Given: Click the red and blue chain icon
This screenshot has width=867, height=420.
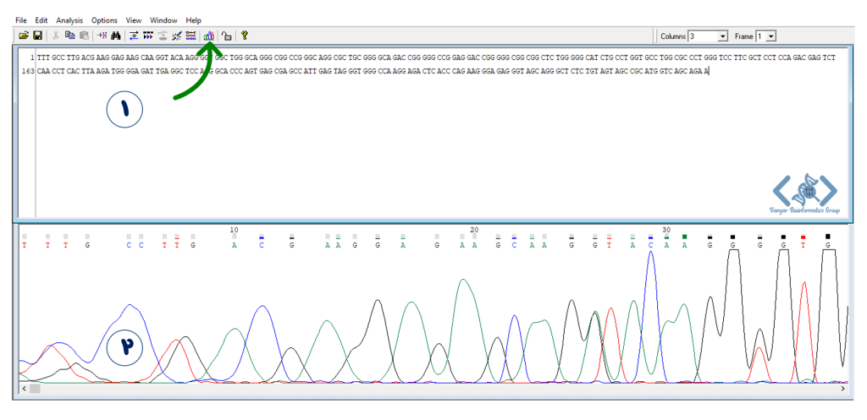Looking at the screenshot, I should 191,35.
